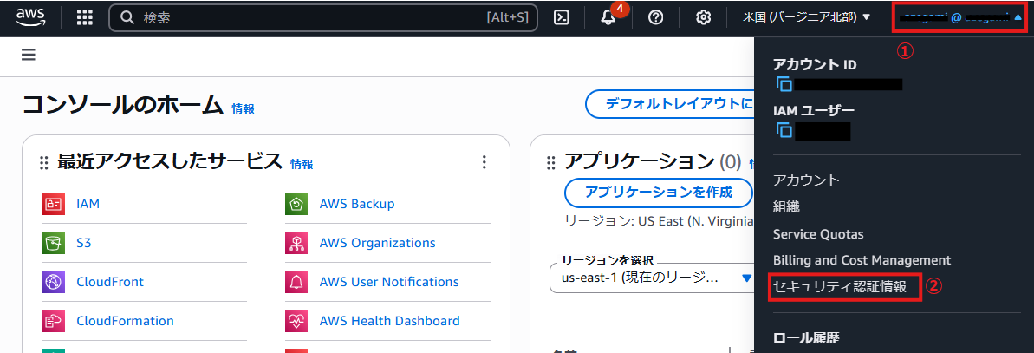Grab the アプリケーション widget drag handle
Viewport: 1034px width, 353px height.
point(551,163)
